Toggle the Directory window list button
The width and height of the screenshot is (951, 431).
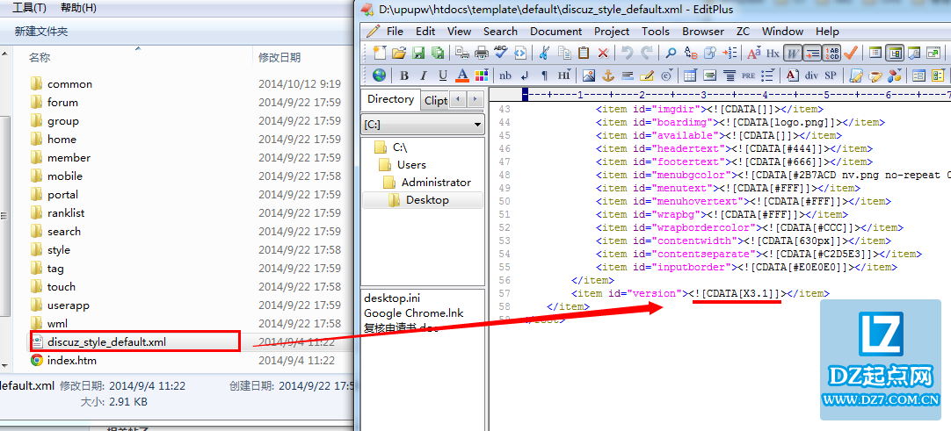[875, 53]
